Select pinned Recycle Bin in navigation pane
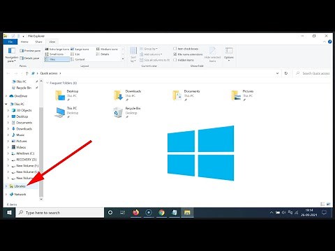335x251 pixels. coord(22,88)
